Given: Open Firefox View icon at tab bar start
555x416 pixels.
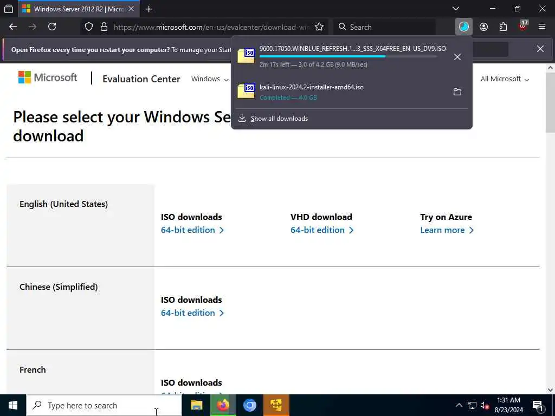Looking at the screenshot, I should click(x=9, y=9).
